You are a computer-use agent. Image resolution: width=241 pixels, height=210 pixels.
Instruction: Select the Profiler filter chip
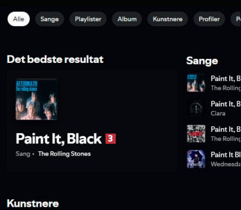209,19
